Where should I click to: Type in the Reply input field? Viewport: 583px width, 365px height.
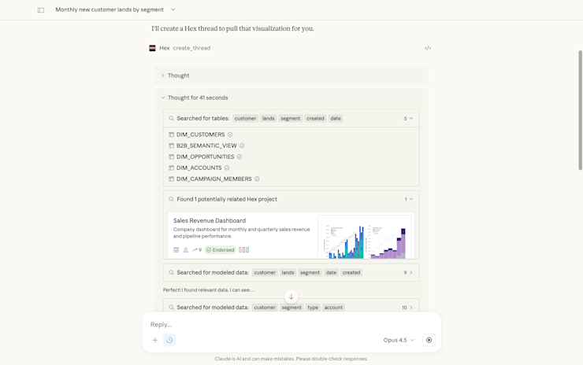[x=291, y=324]
